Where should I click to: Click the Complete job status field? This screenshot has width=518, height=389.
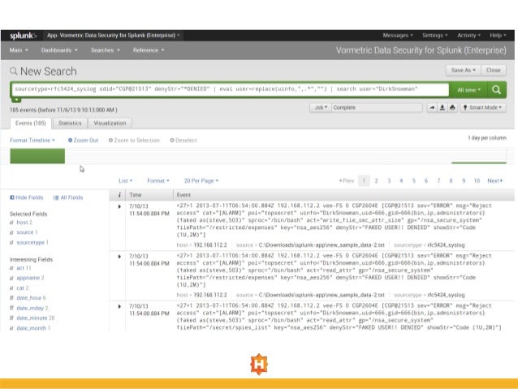(377, 108)
